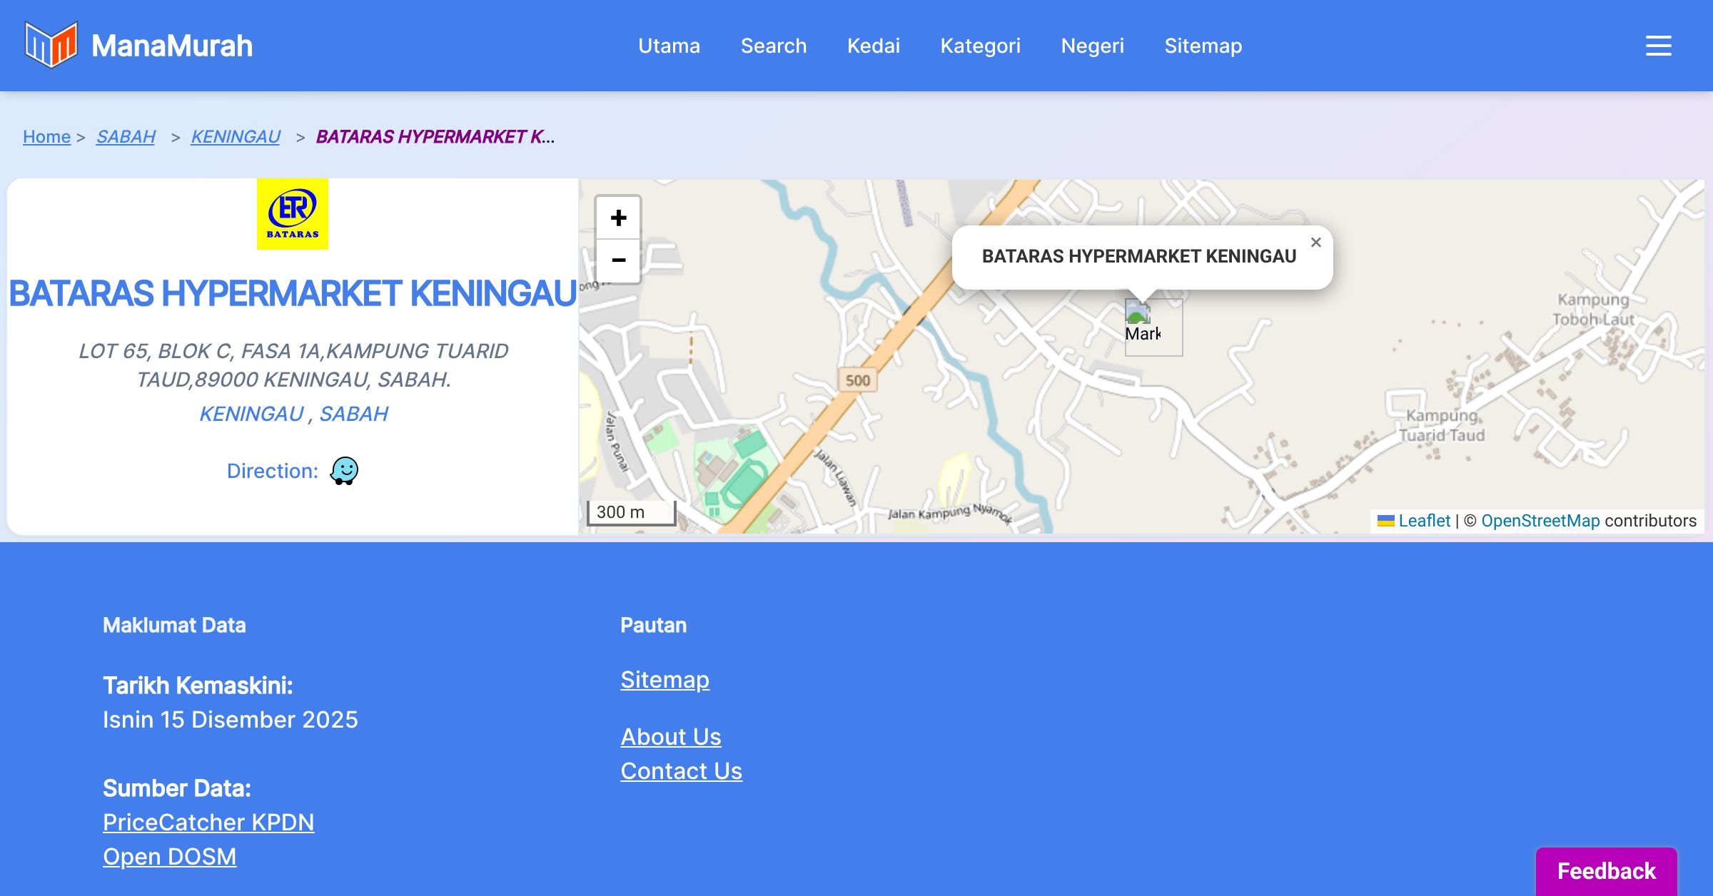Go to Utama in navigation
The image size is (1713, 896).
[x=669, y=46]
